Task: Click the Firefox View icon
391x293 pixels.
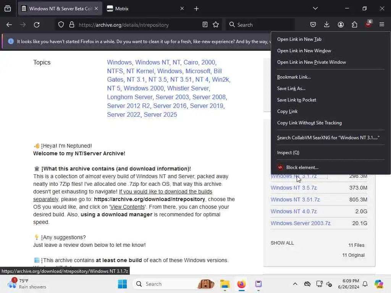Action: (x=8, y=9)
